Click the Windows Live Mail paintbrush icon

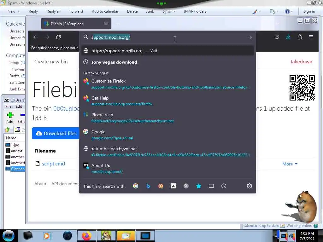pyautogui.click(x=255, y=11)
